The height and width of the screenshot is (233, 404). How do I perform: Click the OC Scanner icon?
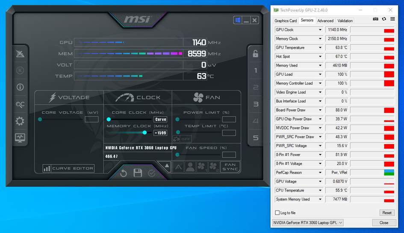pos(20,104)
